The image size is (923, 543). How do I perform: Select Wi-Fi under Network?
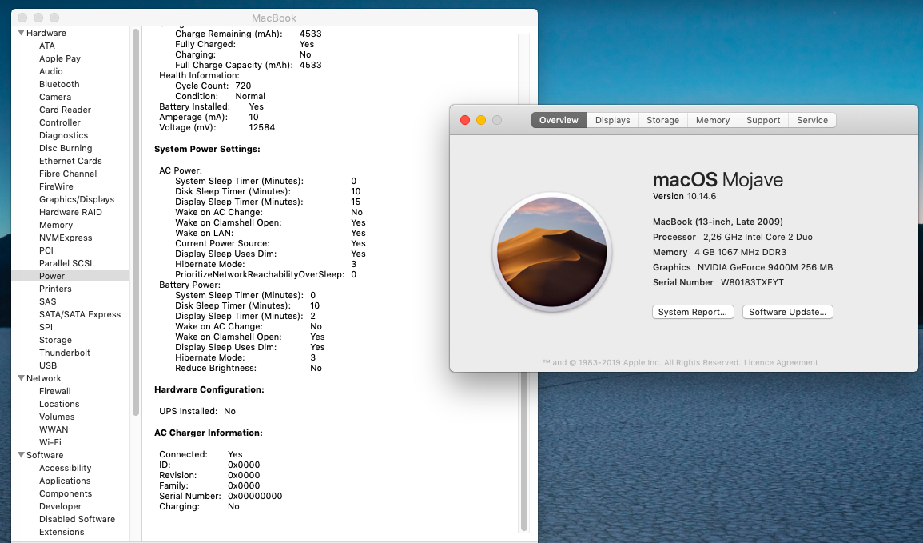(x=50, y=442)
